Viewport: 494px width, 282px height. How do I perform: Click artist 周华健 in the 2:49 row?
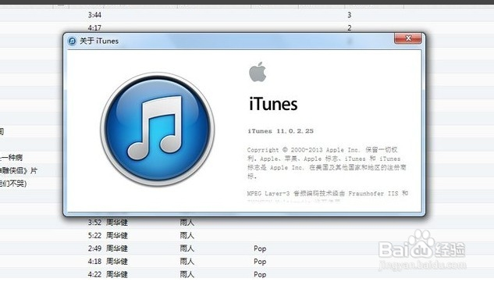[117, 248]
